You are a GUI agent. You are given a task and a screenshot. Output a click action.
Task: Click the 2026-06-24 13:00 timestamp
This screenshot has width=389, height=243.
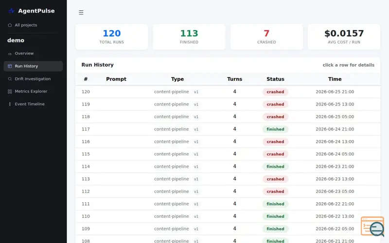point(335,141)
